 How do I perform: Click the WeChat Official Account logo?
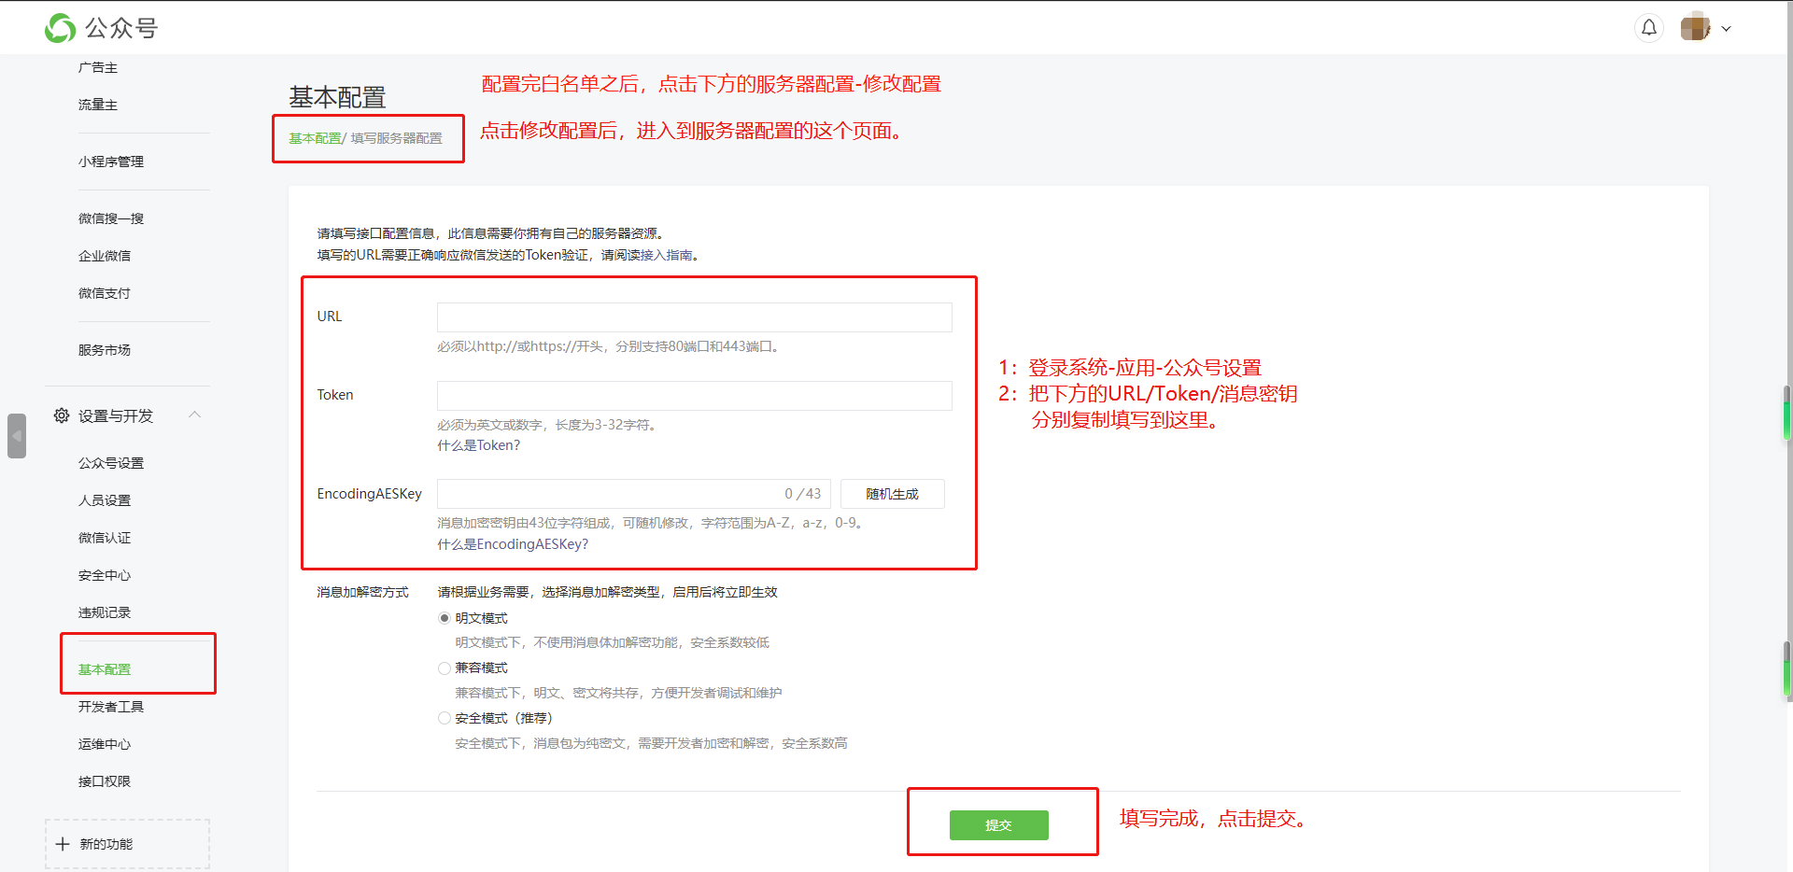click(61, 28)
